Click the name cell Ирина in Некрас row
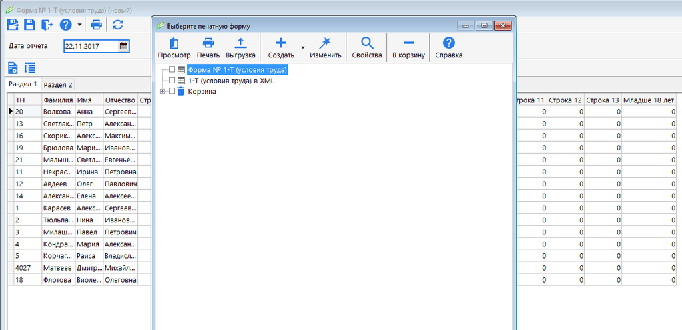The width and height of the screenshot is (682, 330). [x=89, y=172]
